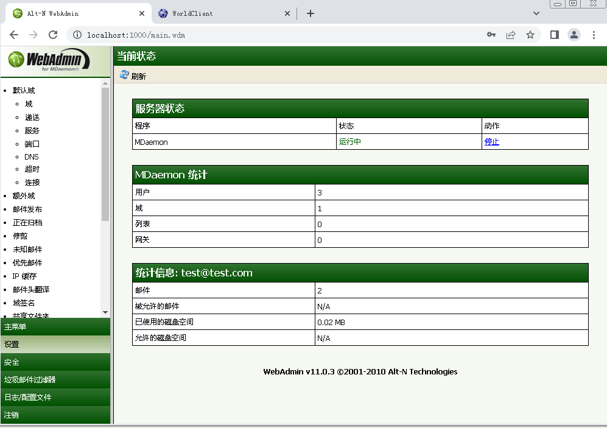Open the 服务 submenu item
The width and height of the screenshot is (607, 428).
[32, 130]
